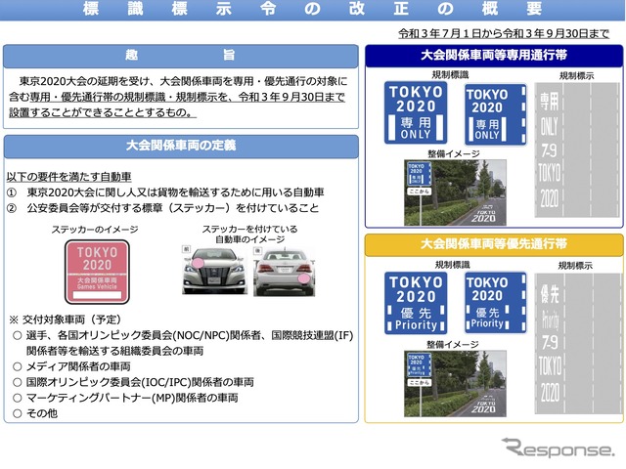Select the front view car image
Viewport: 626px width, 469px height.
(215, 272)
